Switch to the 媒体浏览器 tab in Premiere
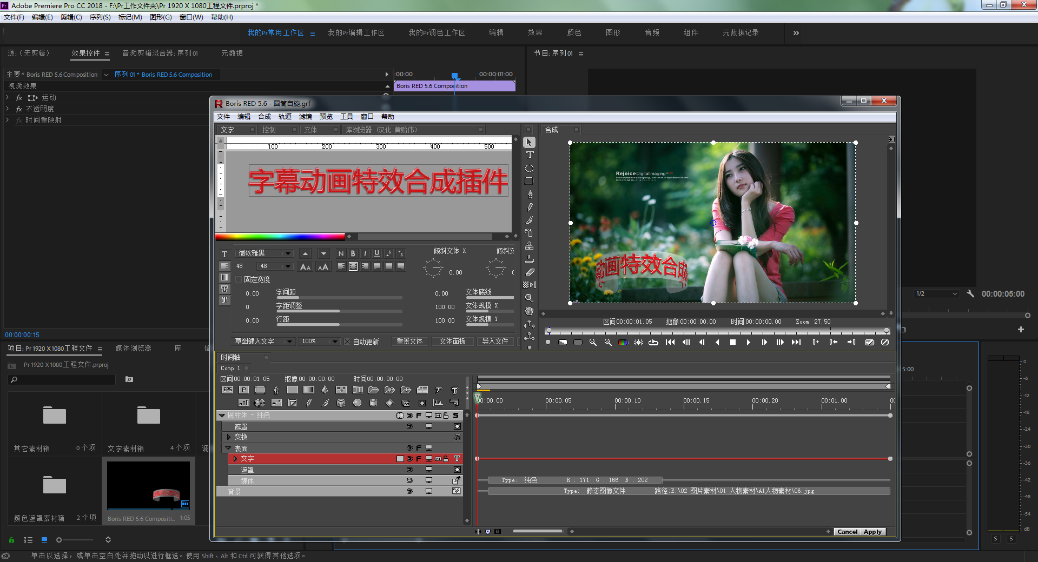 tap(133, 349)
